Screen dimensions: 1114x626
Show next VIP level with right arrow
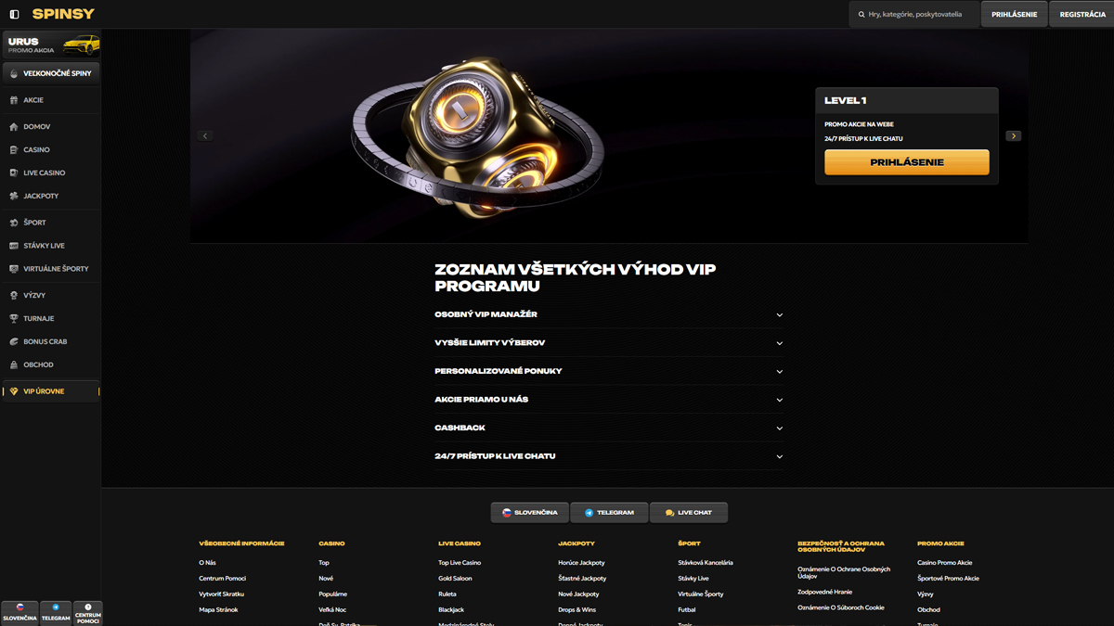click(x=1014, y=135)
